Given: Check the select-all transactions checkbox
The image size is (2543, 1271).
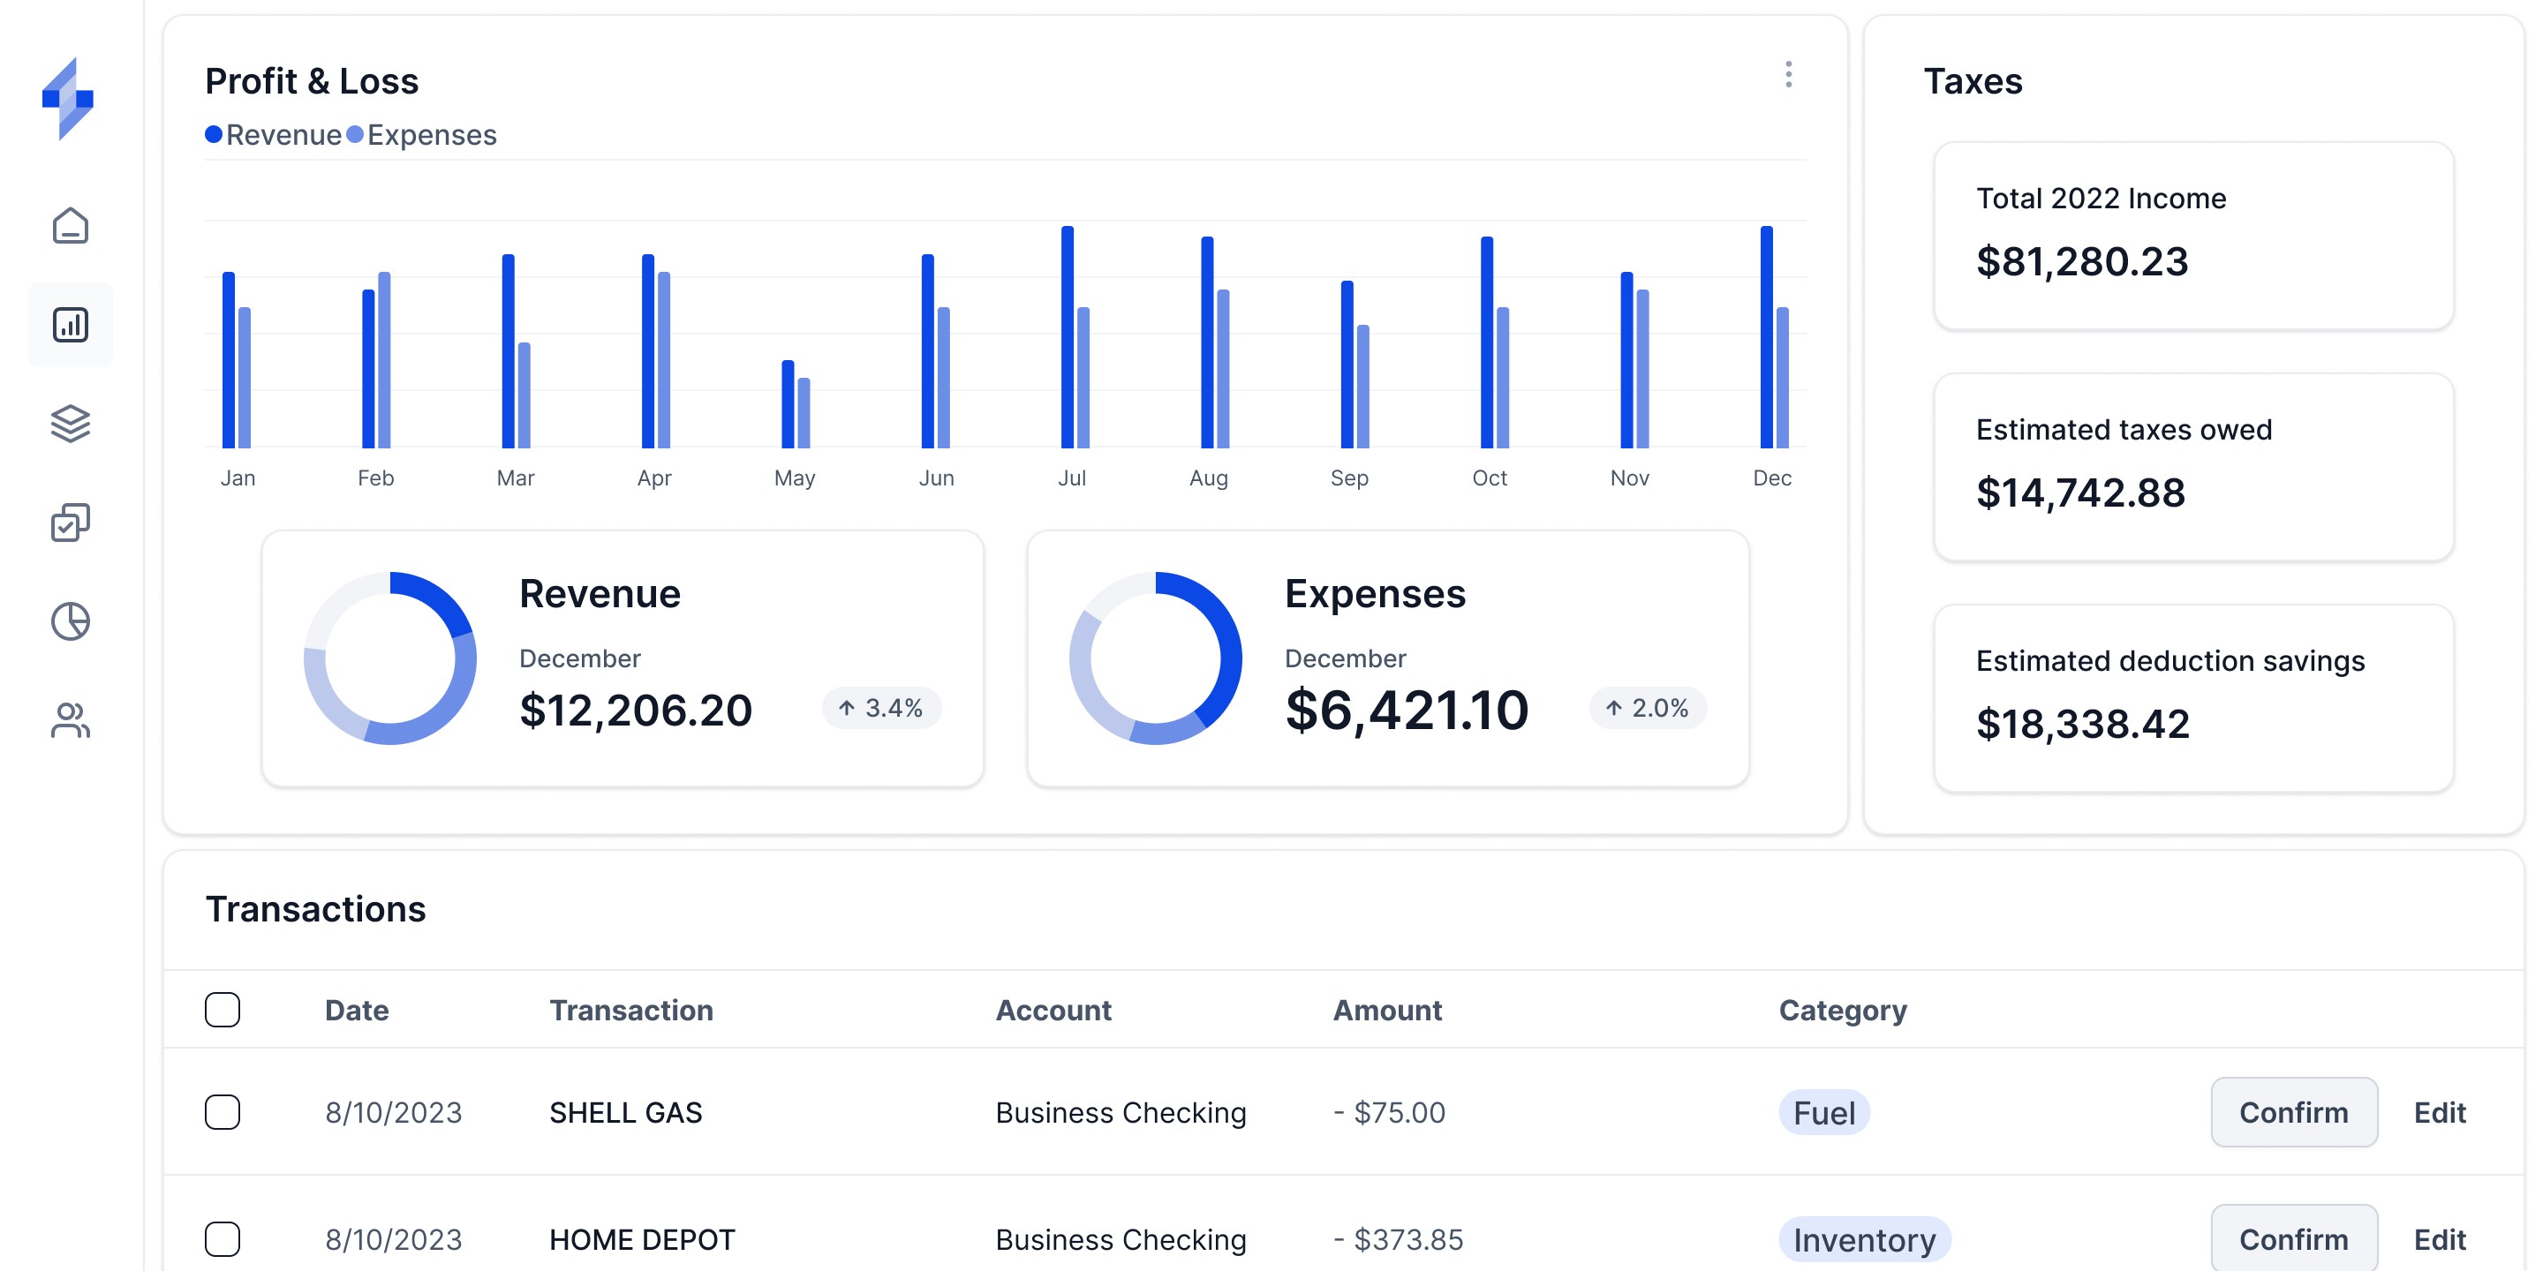Looking at the screenshot, I should (223, 1009).
